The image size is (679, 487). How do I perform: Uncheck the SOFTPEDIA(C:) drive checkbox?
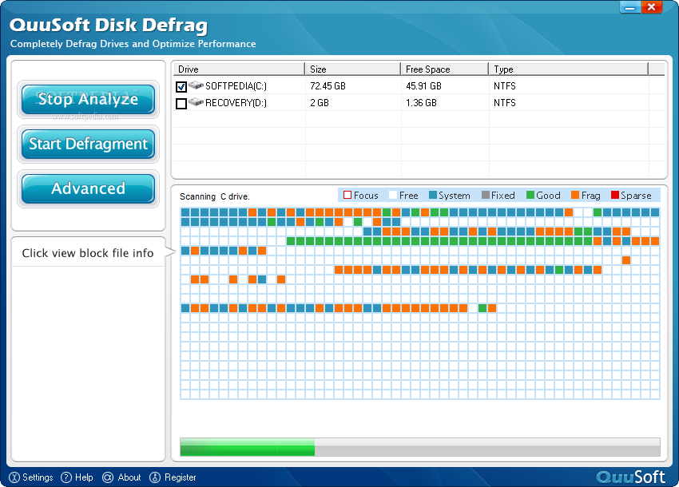click(181, 86)
